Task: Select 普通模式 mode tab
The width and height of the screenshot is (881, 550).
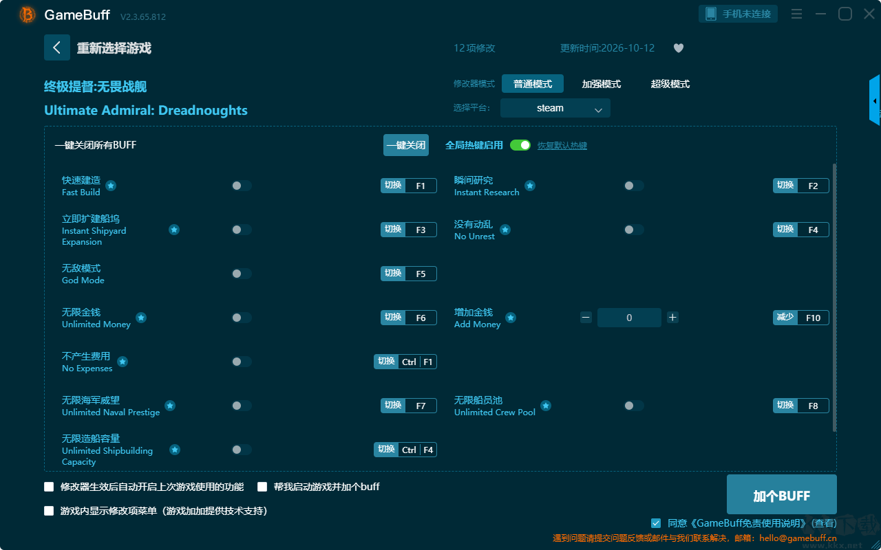Action: pos(533,84)
